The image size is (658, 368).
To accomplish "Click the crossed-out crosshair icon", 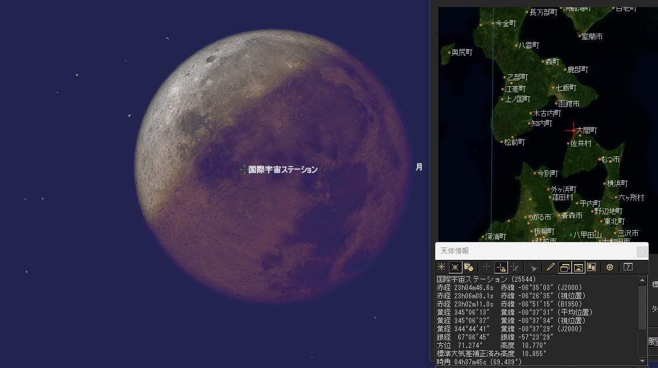I will pyautogui.click(x=514, y=267).
